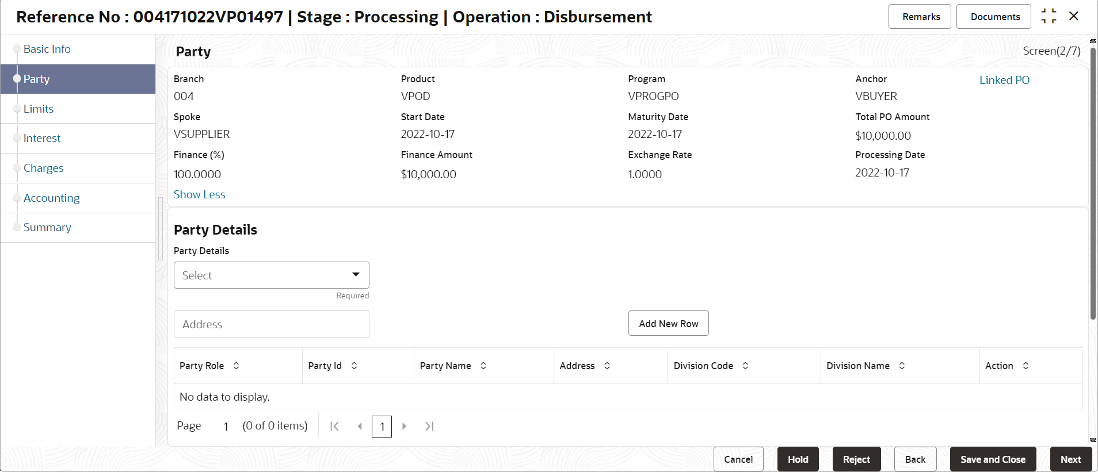Screen dimensions: 1098x472
Task: Open the Party Details Select dropdown
Action: [x=272, y=275]
